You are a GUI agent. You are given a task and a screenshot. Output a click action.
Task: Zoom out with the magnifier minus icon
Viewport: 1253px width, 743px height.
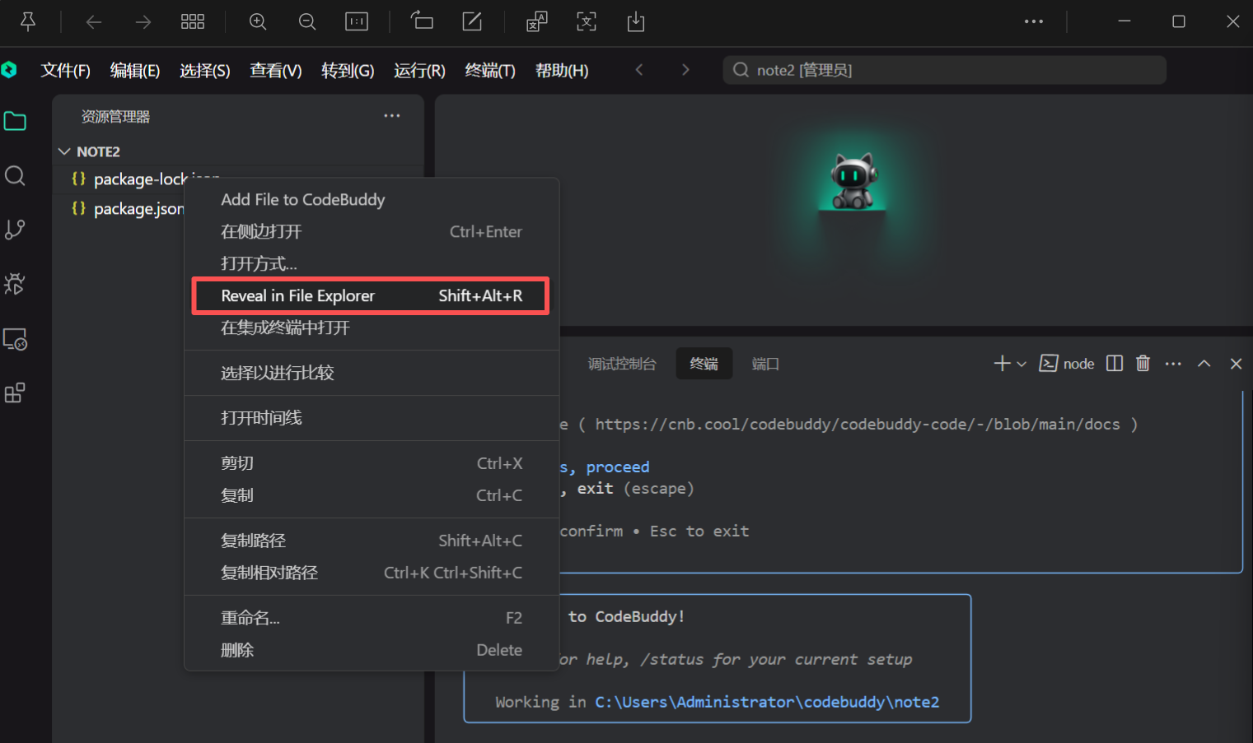pyautogui.click(x=307, y=22)
